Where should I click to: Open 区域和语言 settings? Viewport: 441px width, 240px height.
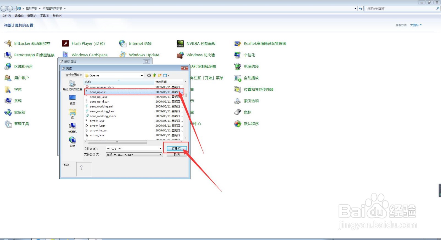coord(18,67)
